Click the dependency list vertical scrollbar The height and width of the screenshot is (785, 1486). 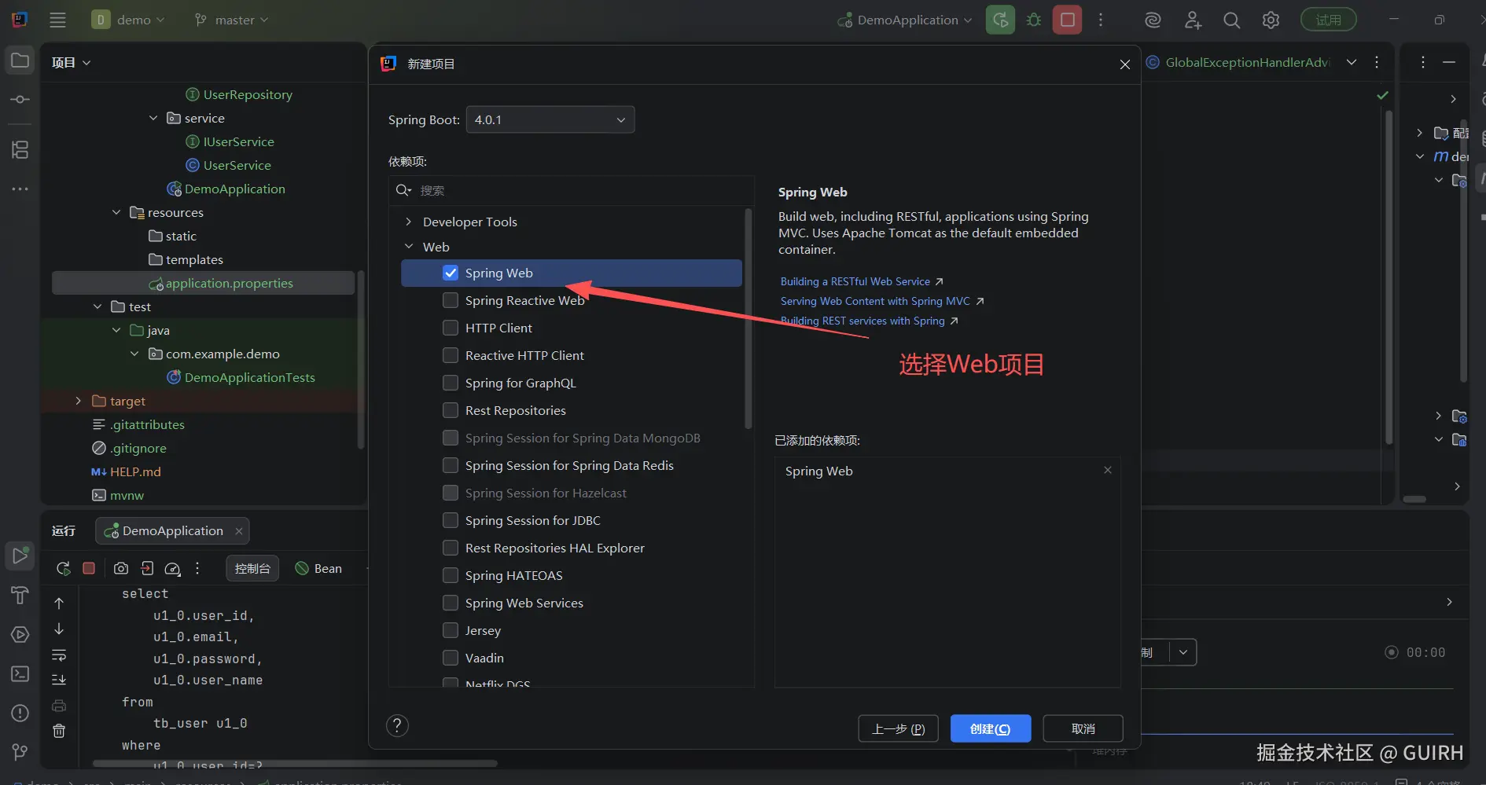[748, 318]
